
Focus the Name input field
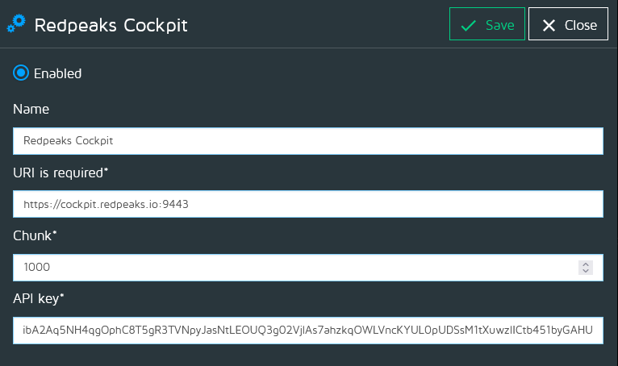click(x=308, y=140)
